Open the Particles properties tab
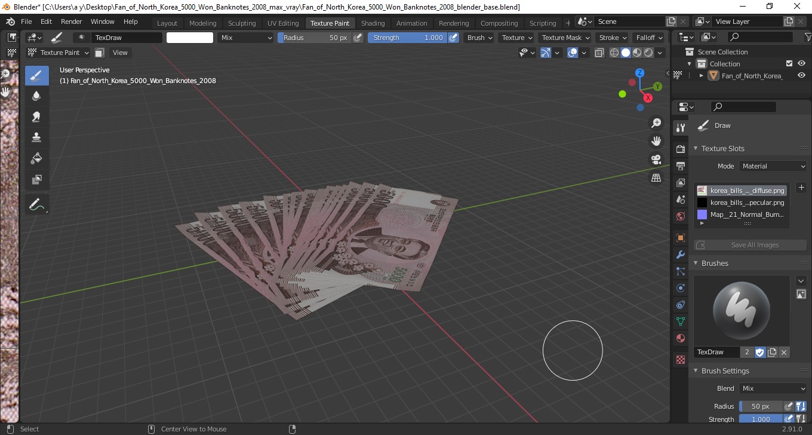 (x=680, y=271)
